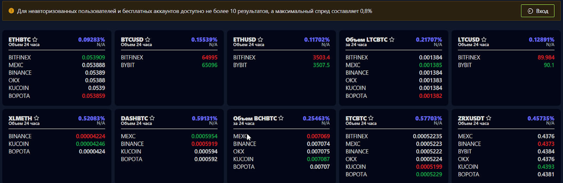
Task: Favorite the XLMETH pair star
Action: [36, 118]
